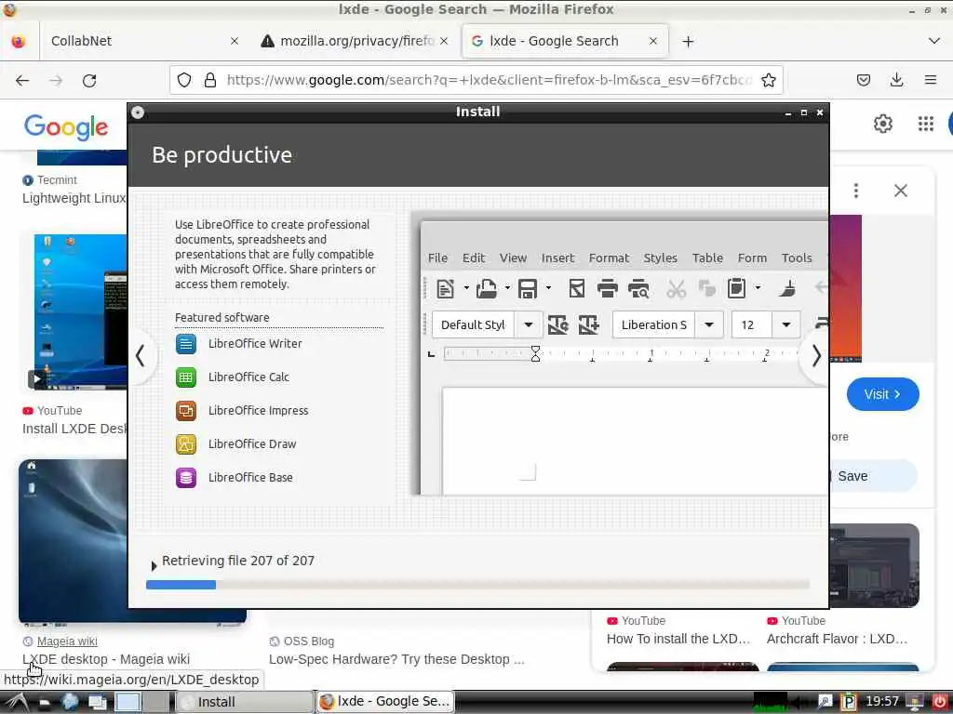Launch the file manager from taskbar

(45, 703)
